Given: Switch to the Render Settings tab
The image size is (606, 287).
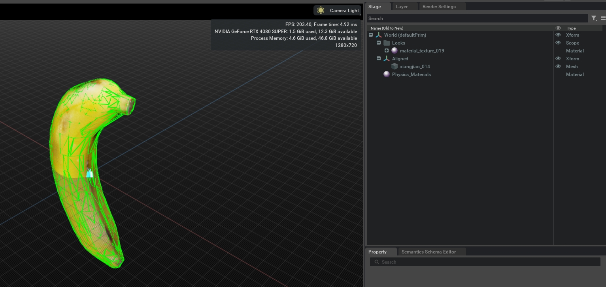Looking at the screenshot, I should point(439,6).
